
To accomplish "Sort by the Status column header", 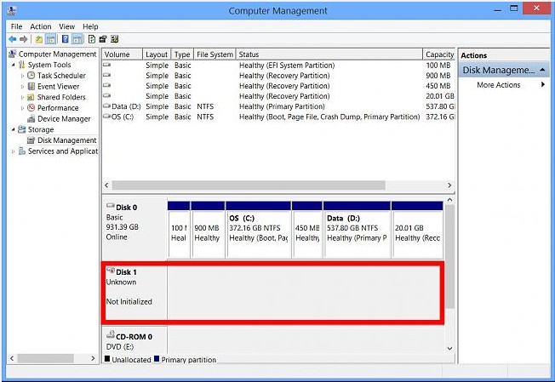I will (329, 54).
